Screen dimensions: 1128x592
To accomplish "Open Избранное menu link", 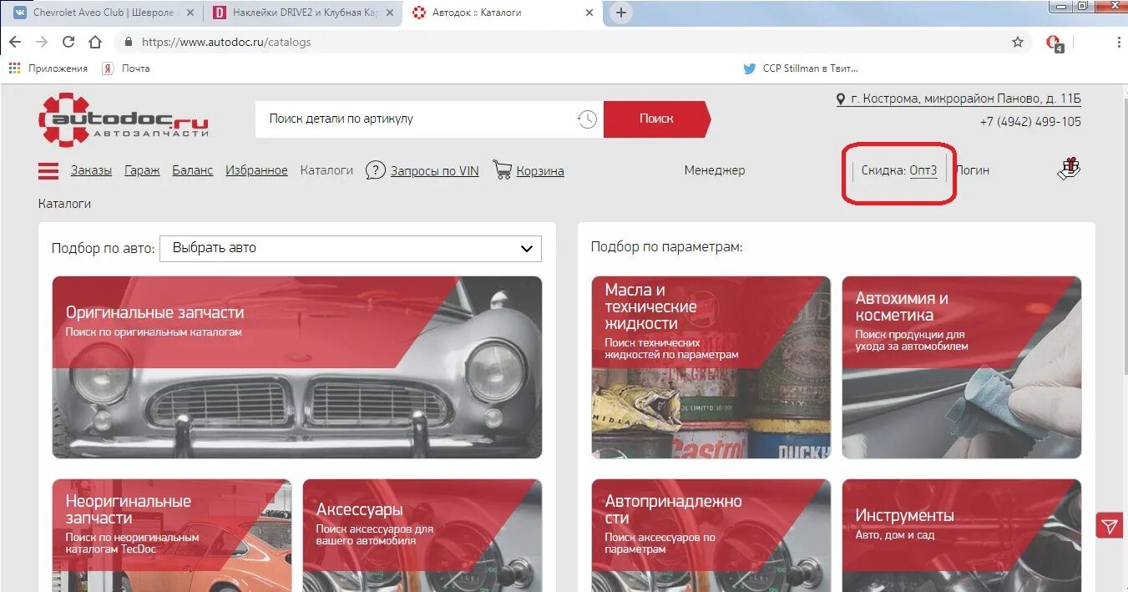I will click(256, 170).
